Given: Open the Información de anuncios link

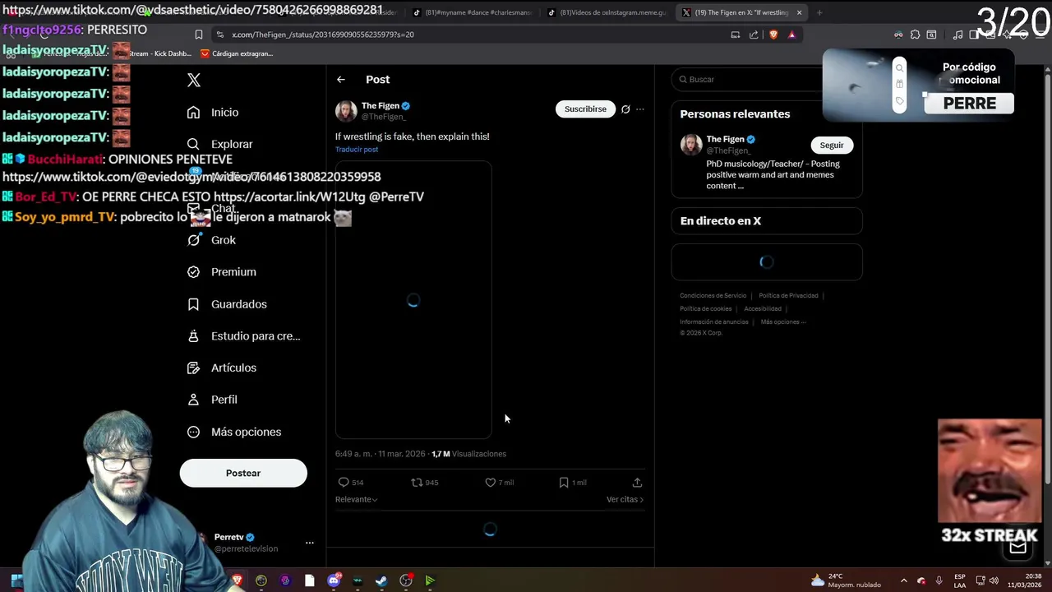Looking at the screenshot, I should 714,322.
